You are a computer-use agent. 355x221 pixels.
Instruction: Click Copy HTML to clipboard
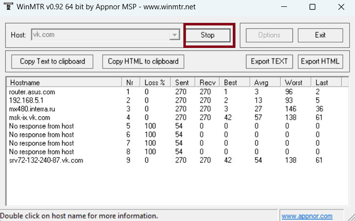point(143,62)
